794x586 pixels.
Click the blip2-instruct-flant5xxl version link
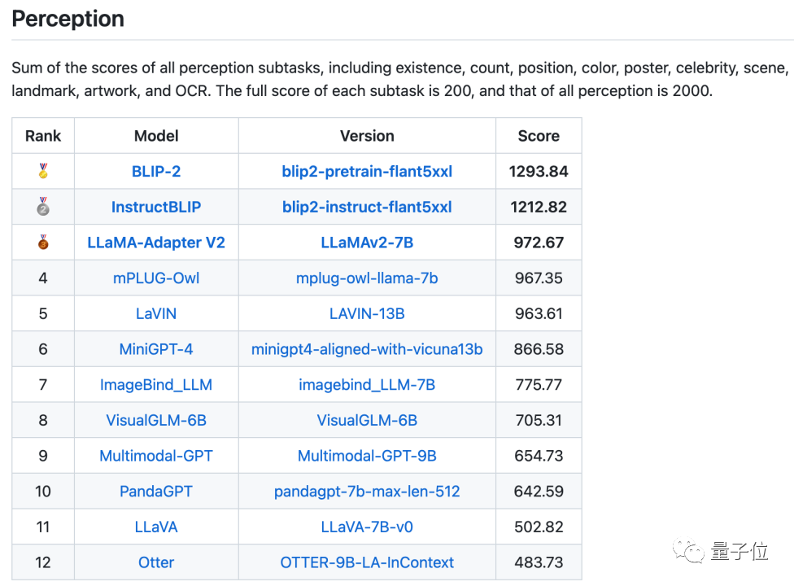(x=367, y=207)
